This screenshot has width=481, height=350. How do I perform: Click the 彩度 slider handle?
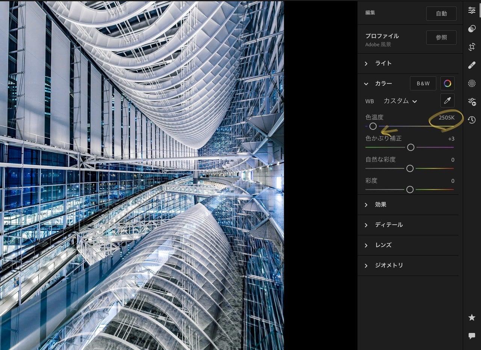[410, 189]
